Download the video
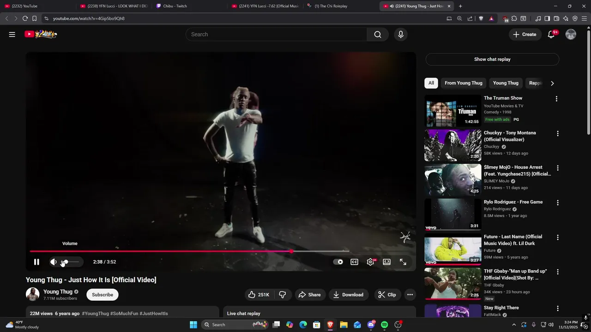 coord(348,295)
